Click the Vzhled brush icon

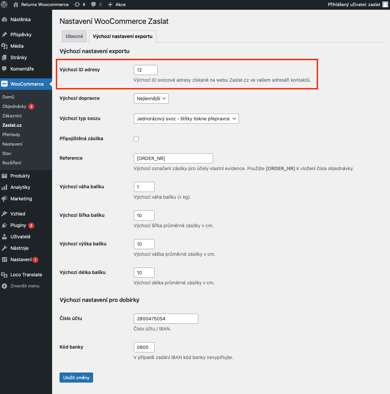pos(4,214)
